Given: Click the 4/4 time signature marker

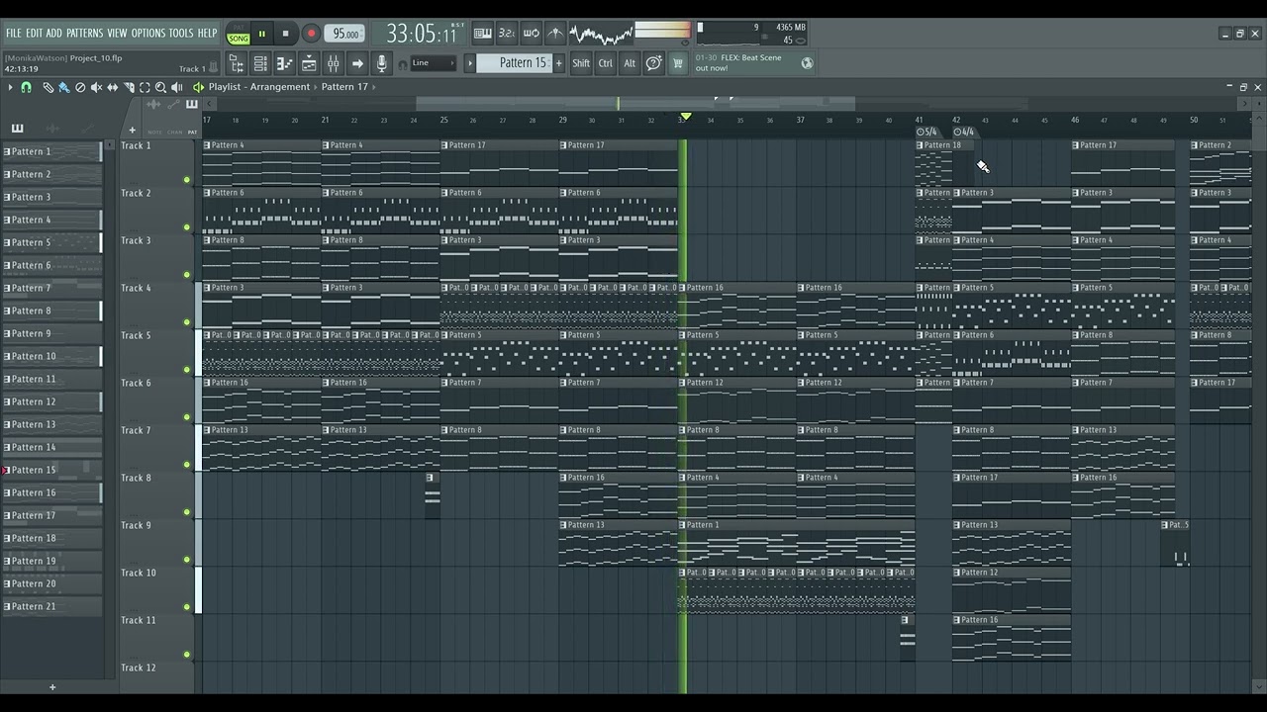Looking at the screenshot, I should [964, 132].
